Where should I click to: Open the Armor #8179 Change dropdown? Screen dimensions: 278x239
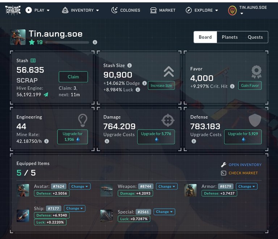(x=247, y=186)
